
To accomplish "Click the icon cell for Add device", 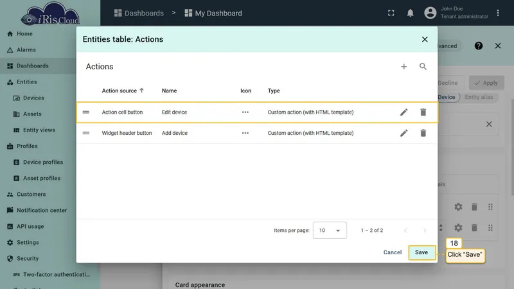I will [x=245, y=133].
